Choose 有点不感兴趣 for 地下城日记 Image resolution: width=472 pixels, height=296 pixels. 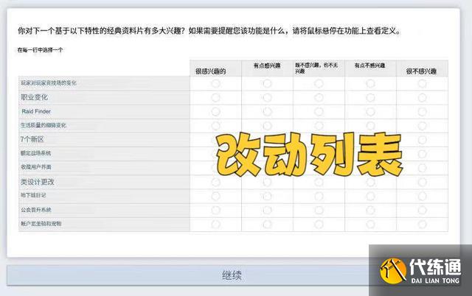click(x=370, y=195)
